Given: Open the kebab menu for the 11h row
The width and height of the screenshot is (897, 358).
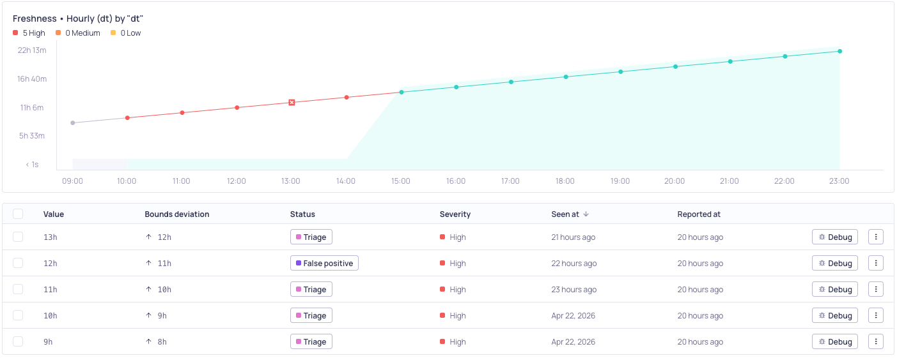Looking at the screenshot, I should point(876,289).
